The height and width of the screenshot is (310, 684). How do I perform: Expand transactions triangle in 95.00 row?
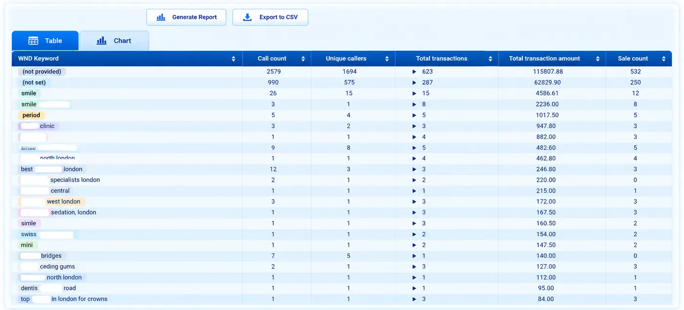[x=415, y=288]
